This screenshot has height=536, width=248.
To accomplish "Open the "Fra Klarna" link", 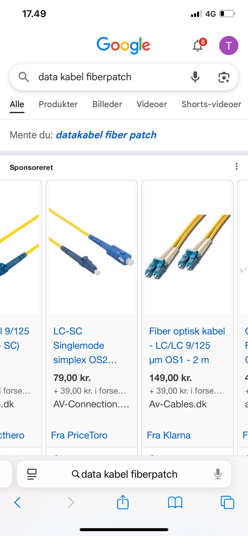I will click(x=168, y=435).
